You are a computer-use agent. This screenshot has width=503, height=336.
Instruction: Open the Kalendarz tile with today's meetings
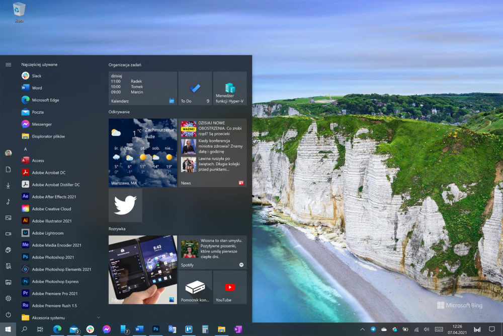(x=143, y=88)
